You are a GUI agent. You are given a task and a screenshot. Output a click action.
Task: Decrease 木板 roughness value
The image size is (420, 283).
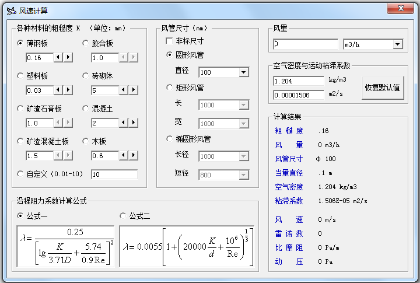(x=124, y=155)
